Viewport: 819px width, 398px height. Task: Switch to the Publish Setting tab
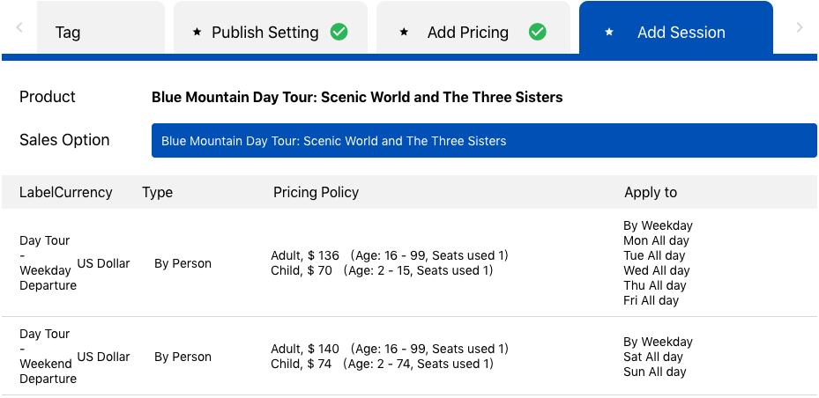pyautogui.click(x=264, y=33)
